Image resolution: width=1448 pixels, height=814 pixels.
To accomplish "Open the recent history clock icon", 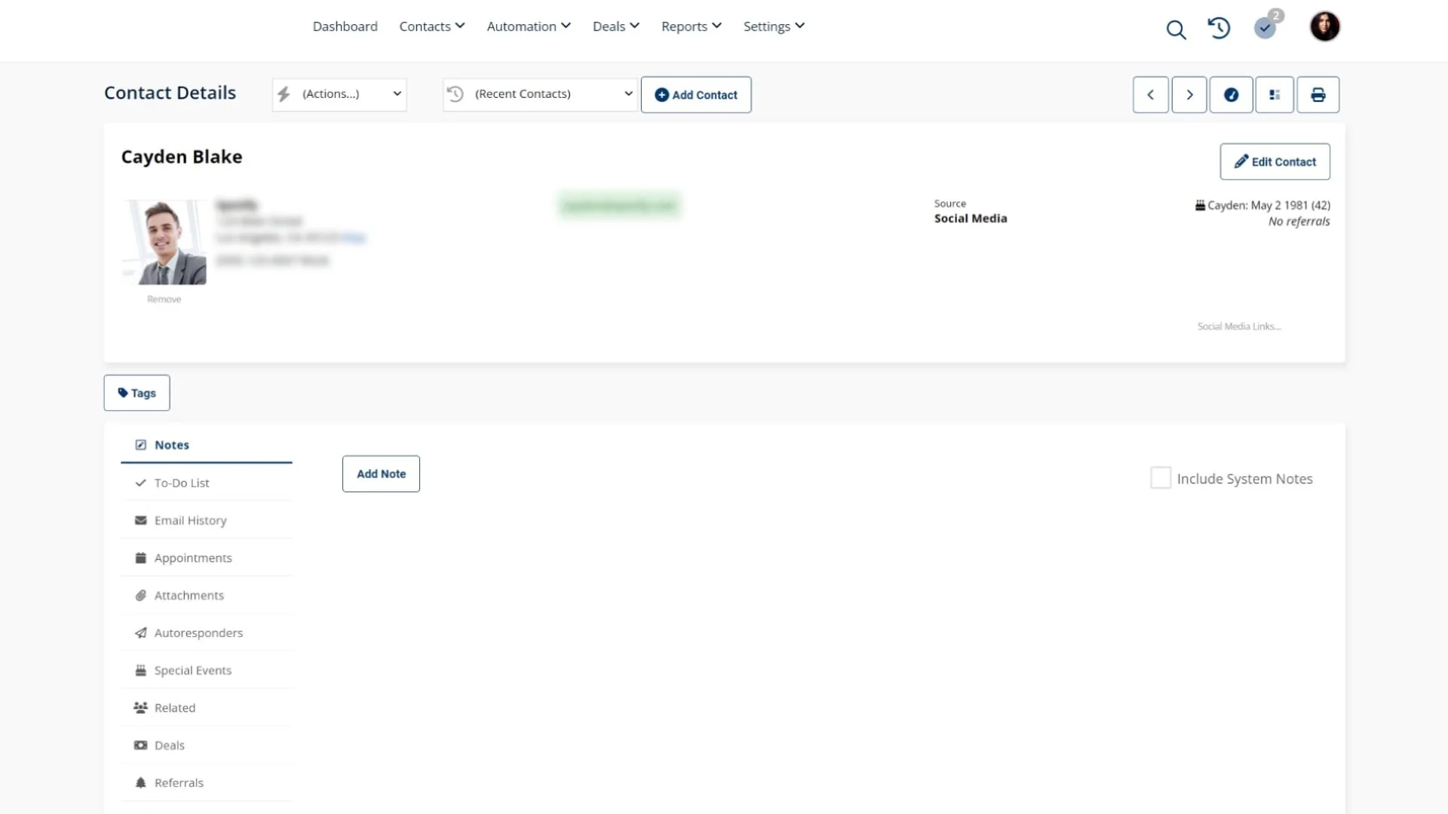I will click(x=1219, y=28).
